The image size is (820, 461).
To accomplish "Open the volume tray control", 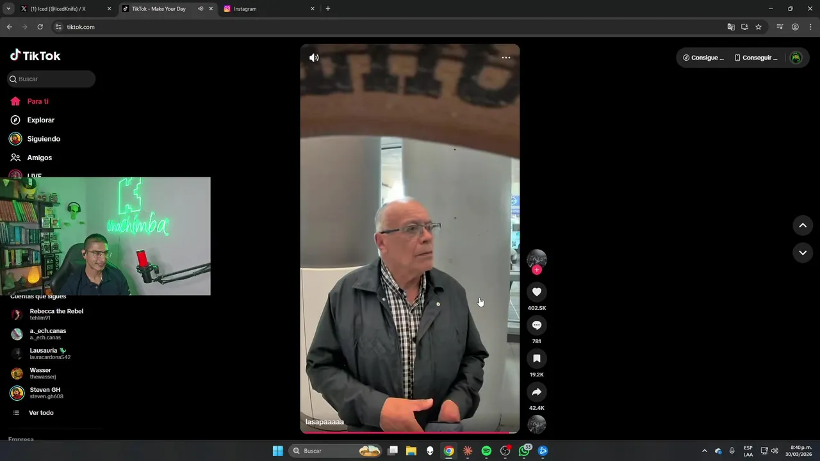I will point(775,451).
